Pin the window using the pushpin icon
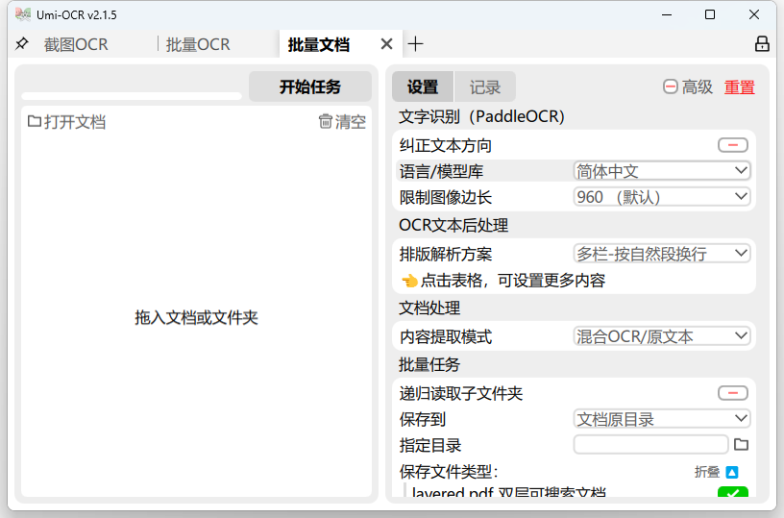The image size is (784, 518). point(21,44)
